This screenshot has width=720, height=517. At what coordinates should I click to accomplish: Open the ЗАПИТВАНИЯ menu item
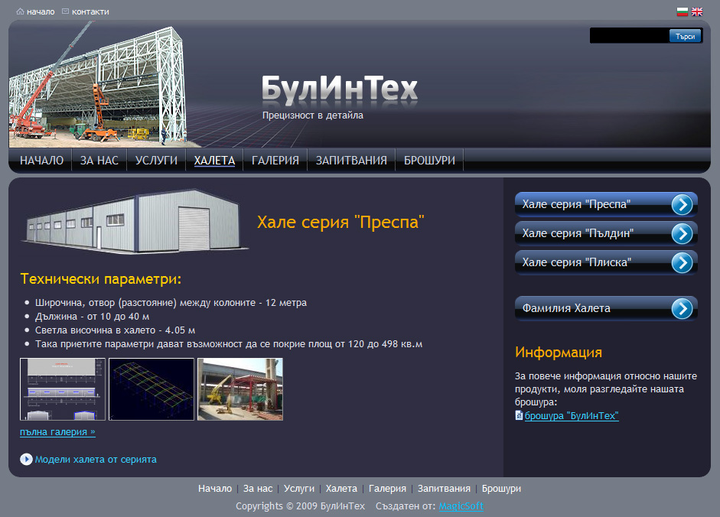tap(351, 161)
